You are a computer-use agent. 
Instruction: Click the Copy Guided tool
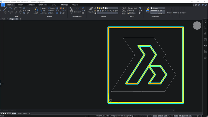click(36, 11)
